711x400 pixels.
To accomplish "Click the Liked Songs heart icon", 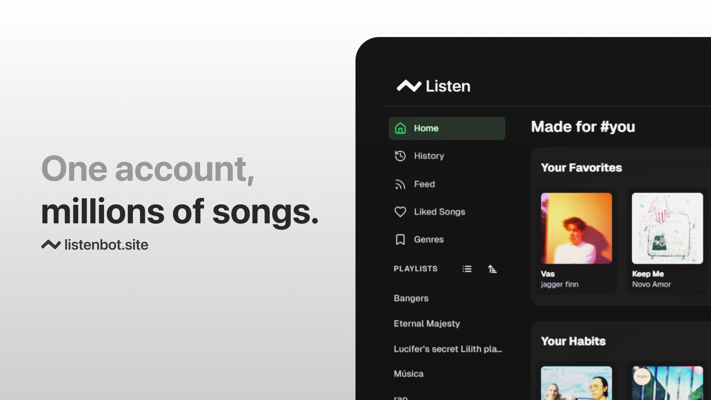I will [x=400, y=212].
